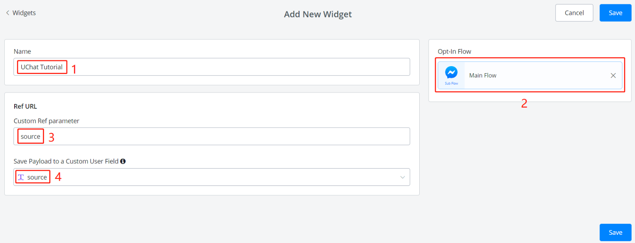635x243 pixels.
Task: Expand the custom user field dropdown arrow
Action: pos(402,177)
